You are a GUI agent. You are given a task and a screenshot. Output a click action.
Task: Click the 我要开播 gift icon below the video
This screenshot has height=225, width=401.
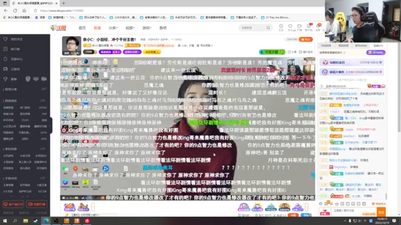(x=70, y=207)
